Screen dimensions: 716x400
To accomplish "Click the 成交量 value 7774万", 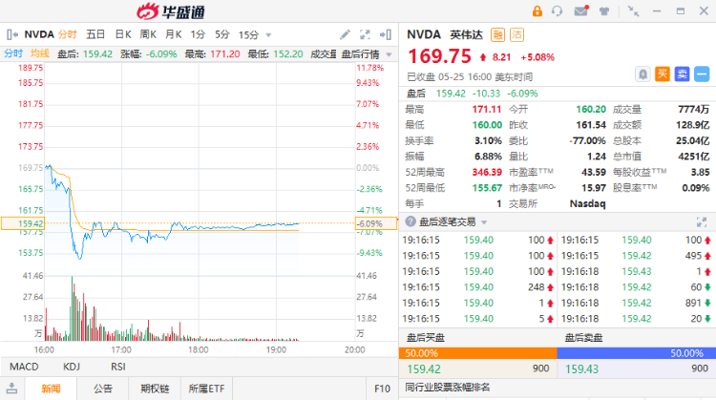I will pos(694,109).
